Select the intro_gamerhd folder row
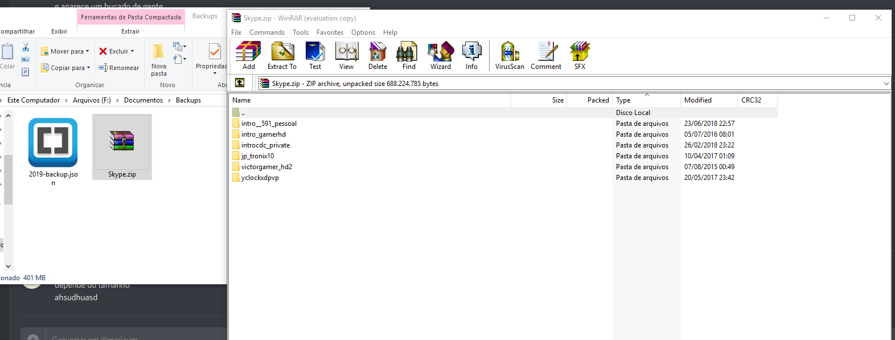Image resolution: width=895 pixels, height=340 pixels. pyautogui.click(x=503, y=134)
